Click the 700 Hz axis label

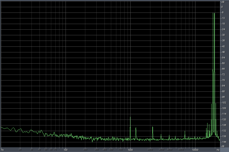tap(120, 149)
